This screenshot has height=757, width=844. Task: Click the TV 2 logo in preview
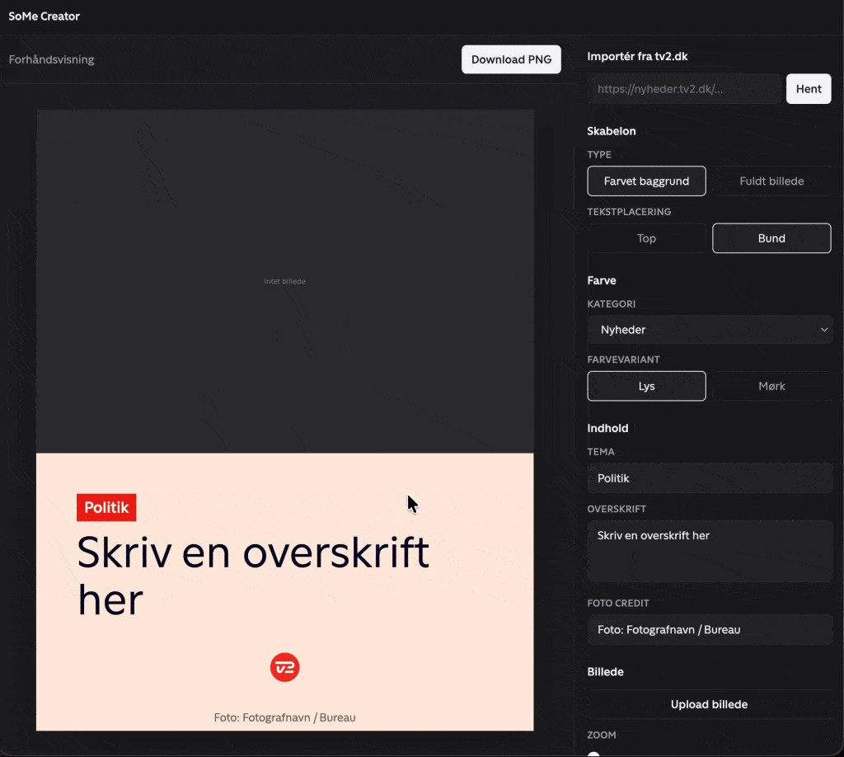pos(284,668)
